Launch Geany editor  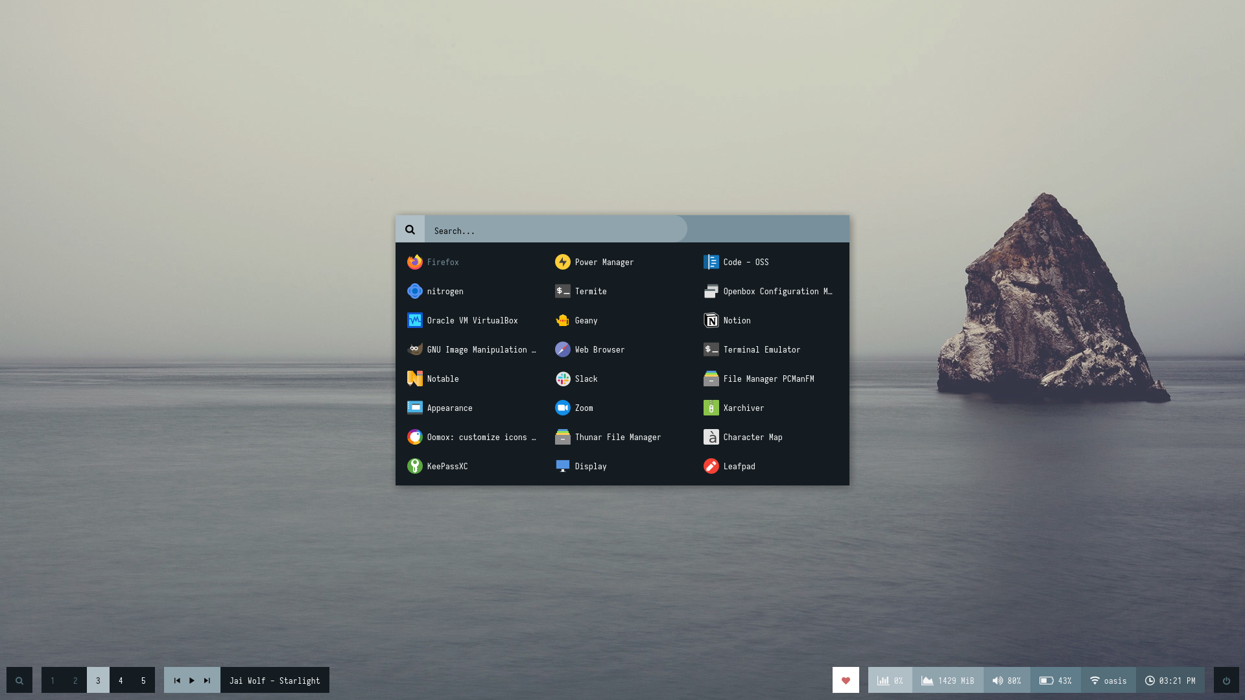[577, 320]
